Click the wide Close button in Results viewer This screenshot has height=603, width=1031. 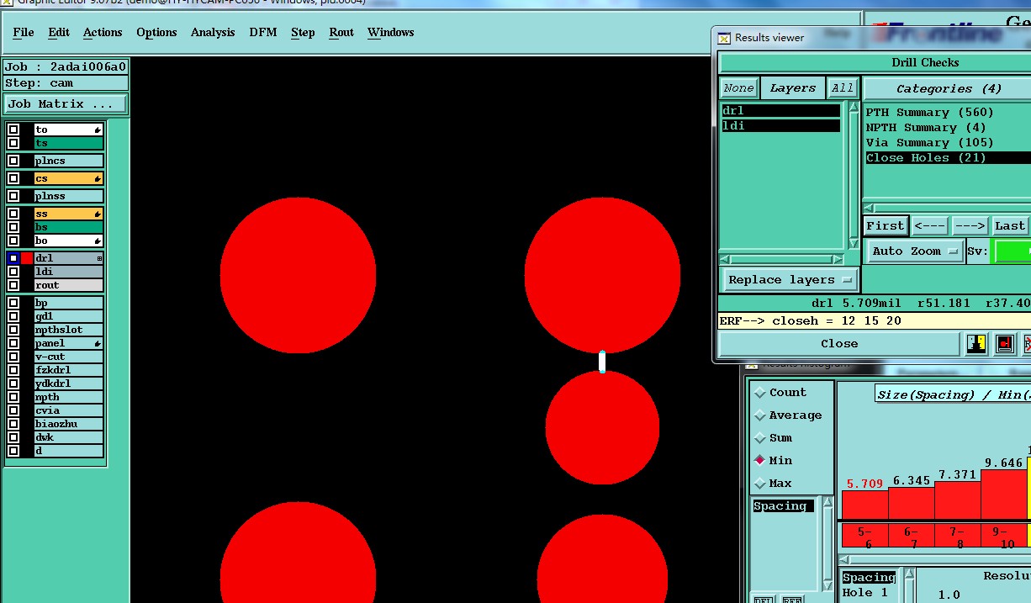[x=839, y=343]
